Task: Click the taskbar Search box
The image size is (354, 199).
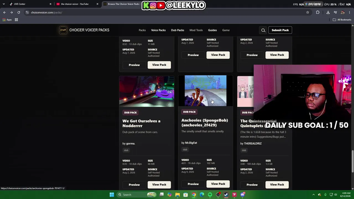Action: click(x=136, y=195)
